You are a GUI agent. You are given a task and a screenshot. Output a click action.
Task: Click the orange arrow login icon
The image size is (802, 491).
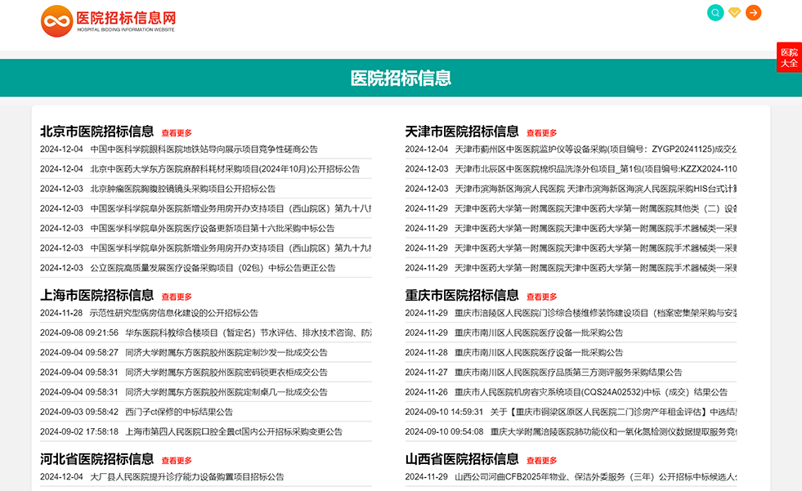click(753, 12)
